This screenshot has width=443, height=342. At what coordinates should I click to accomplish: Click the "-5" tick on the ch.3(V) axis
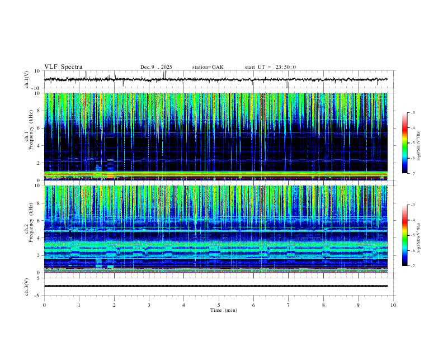tap(38, 296)
